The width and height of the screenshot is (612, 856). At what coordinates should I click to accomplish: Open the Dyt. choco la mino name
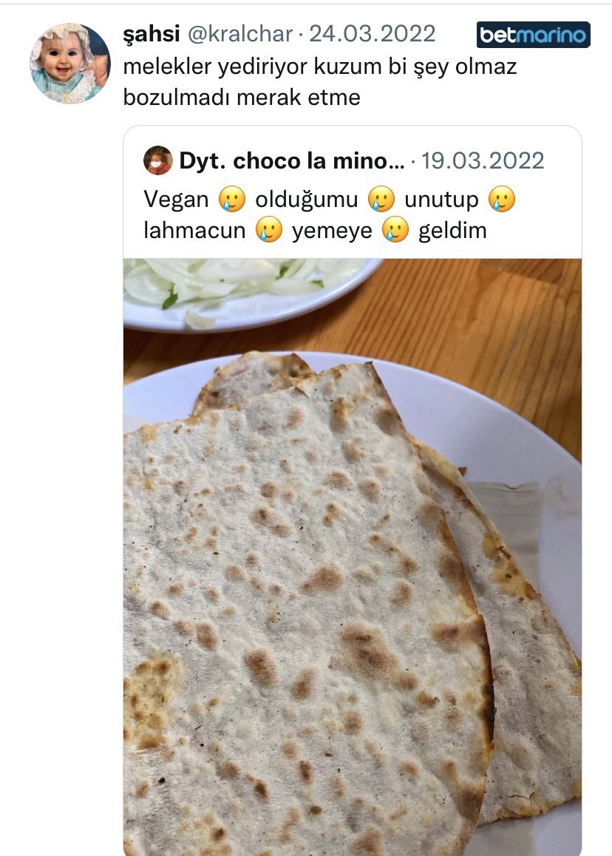[x=292, y=161]
